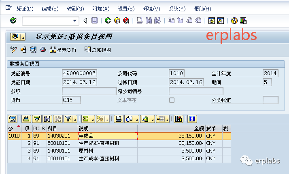The height and width of the screenshot is (174, 289).
Task: Click the table toolbar Find binoculars icon
Action: point(47,119)
